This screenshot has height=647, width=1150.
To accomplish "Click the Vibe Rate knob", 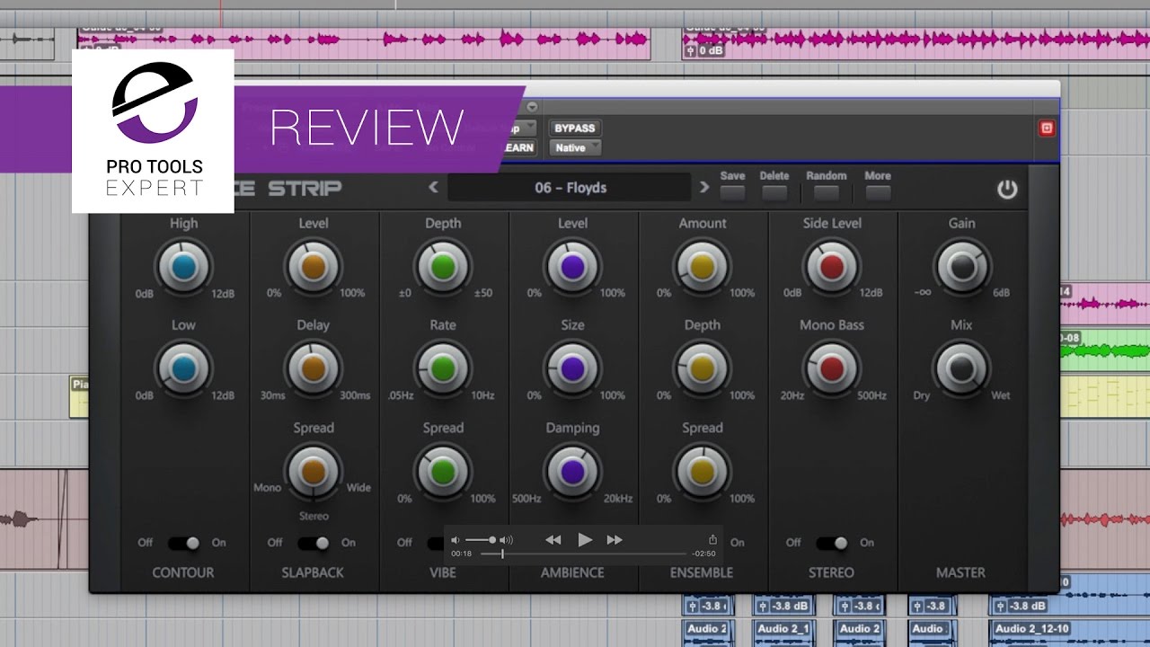I will (442, 368).
